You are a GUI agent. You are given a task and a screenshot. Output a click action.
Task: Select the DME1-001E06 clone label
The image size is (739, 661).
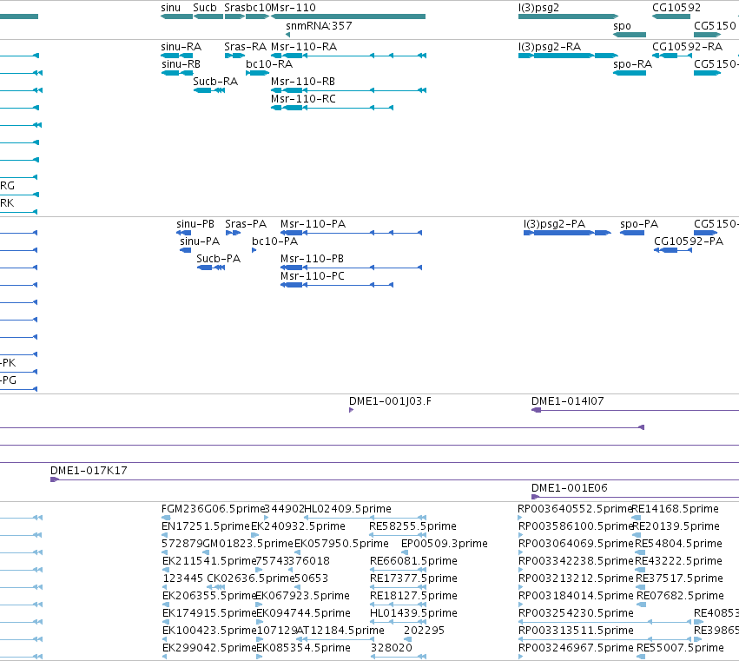coord(570,488)
